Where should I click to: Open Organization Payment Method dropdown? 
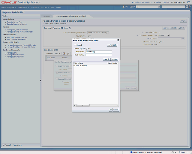click(x=108, y=33)
